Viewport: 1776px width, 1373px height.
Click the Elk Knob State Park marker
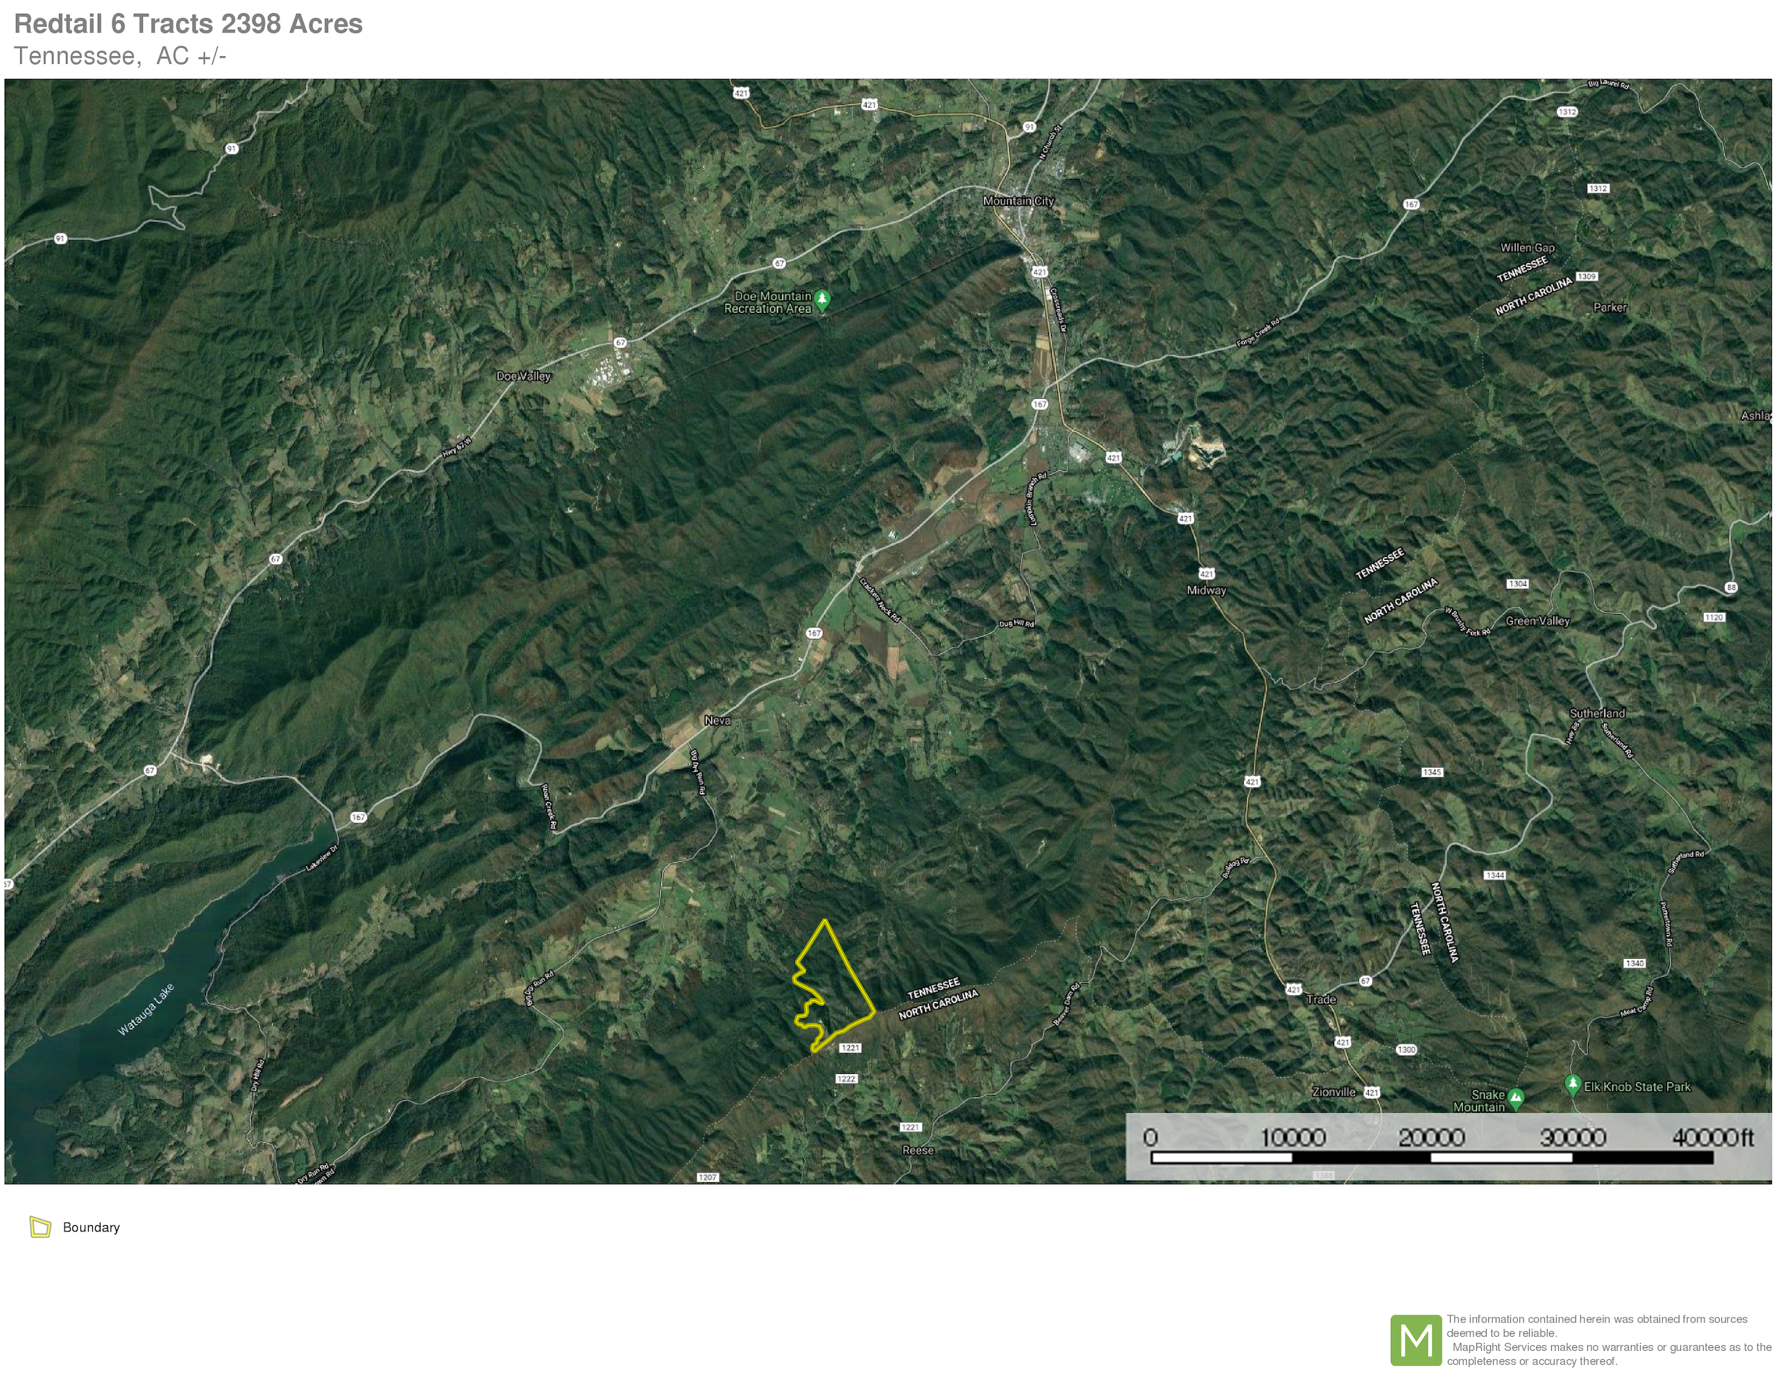[x=1572, y=1084]
